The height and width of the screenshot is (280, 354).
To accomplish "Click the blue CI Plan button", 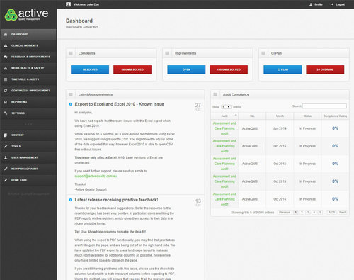I will coord(282,69).
